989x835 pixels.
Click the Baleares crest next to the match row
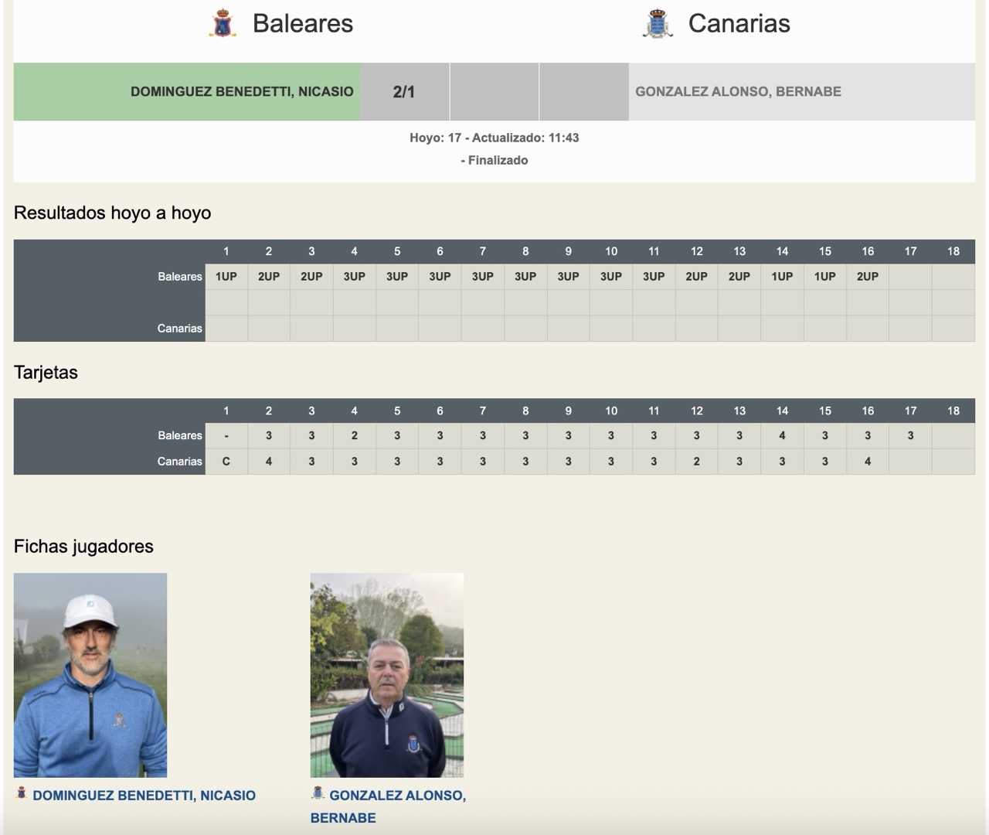[224, 24]
